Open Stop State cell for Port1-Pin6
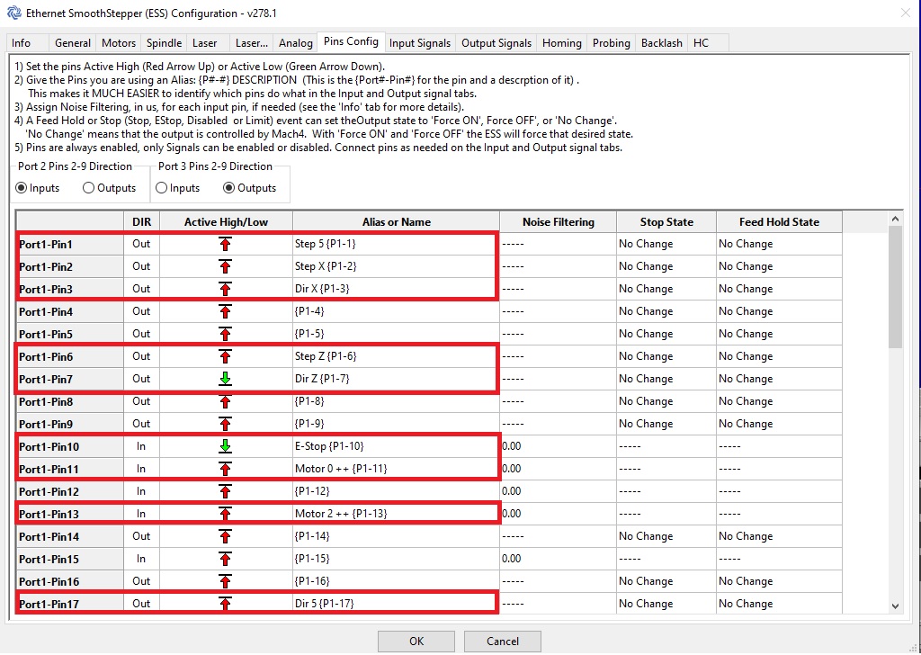 665,356
